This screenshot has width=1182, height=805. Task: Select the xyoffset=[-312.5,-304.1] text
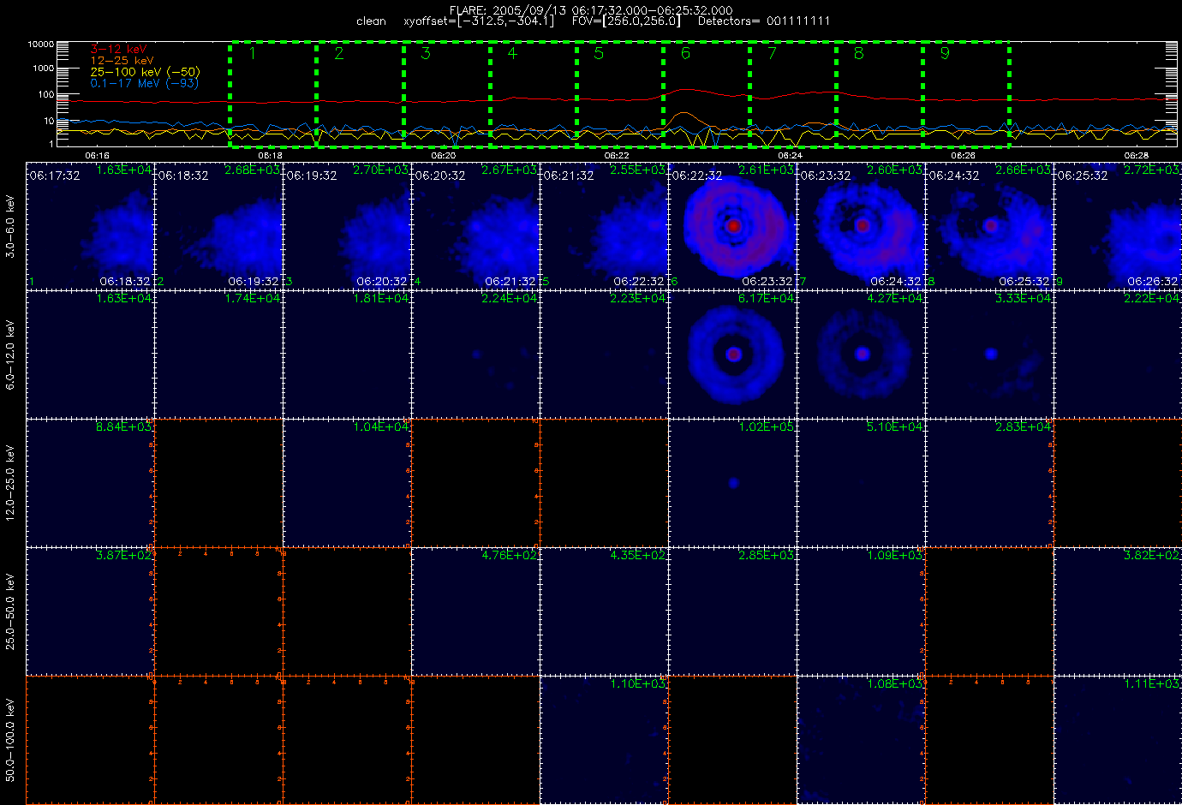[x=479, y=21]
